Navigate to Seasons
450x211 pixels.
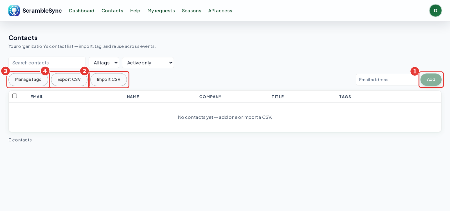point(192,11)
